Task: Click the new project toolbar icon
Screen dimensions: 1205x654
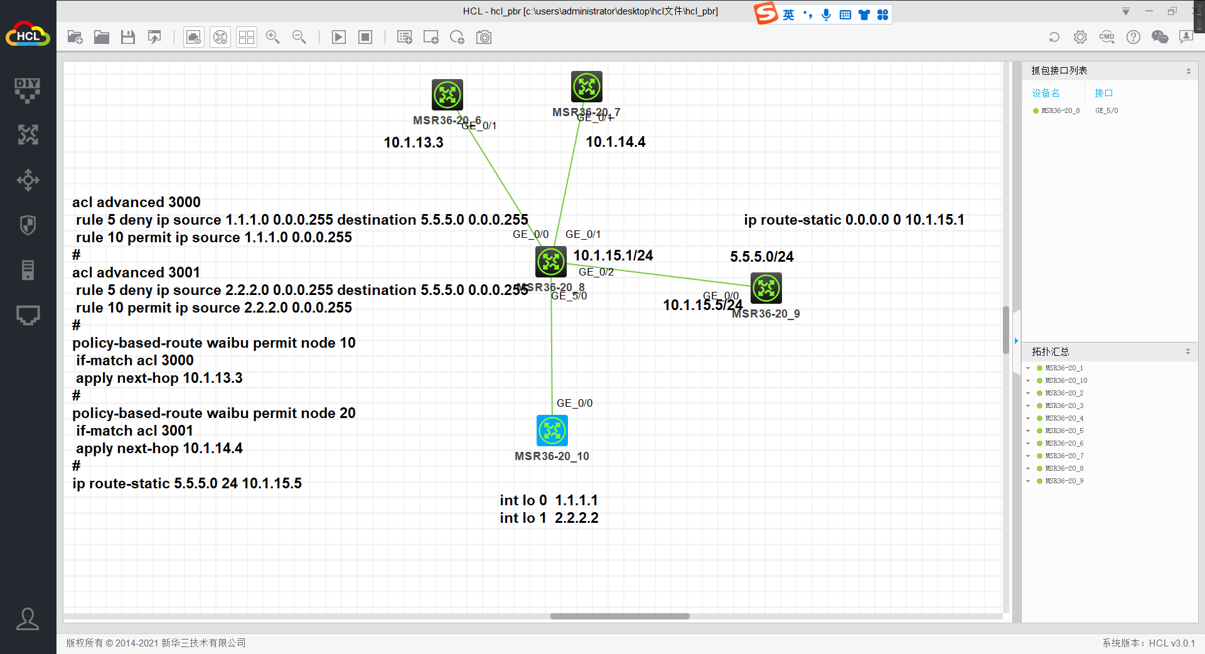Action: (x=75, y=38)
